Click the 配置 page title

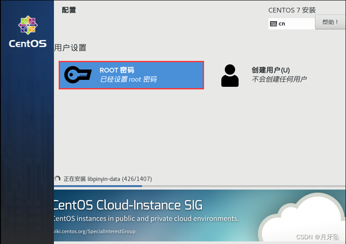[69, 10]
